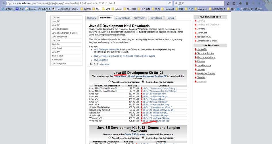This screenshot has height=144, width=272.
Task: Click the download arrow icon beside Java Mission Control
Action: [196, 41]
